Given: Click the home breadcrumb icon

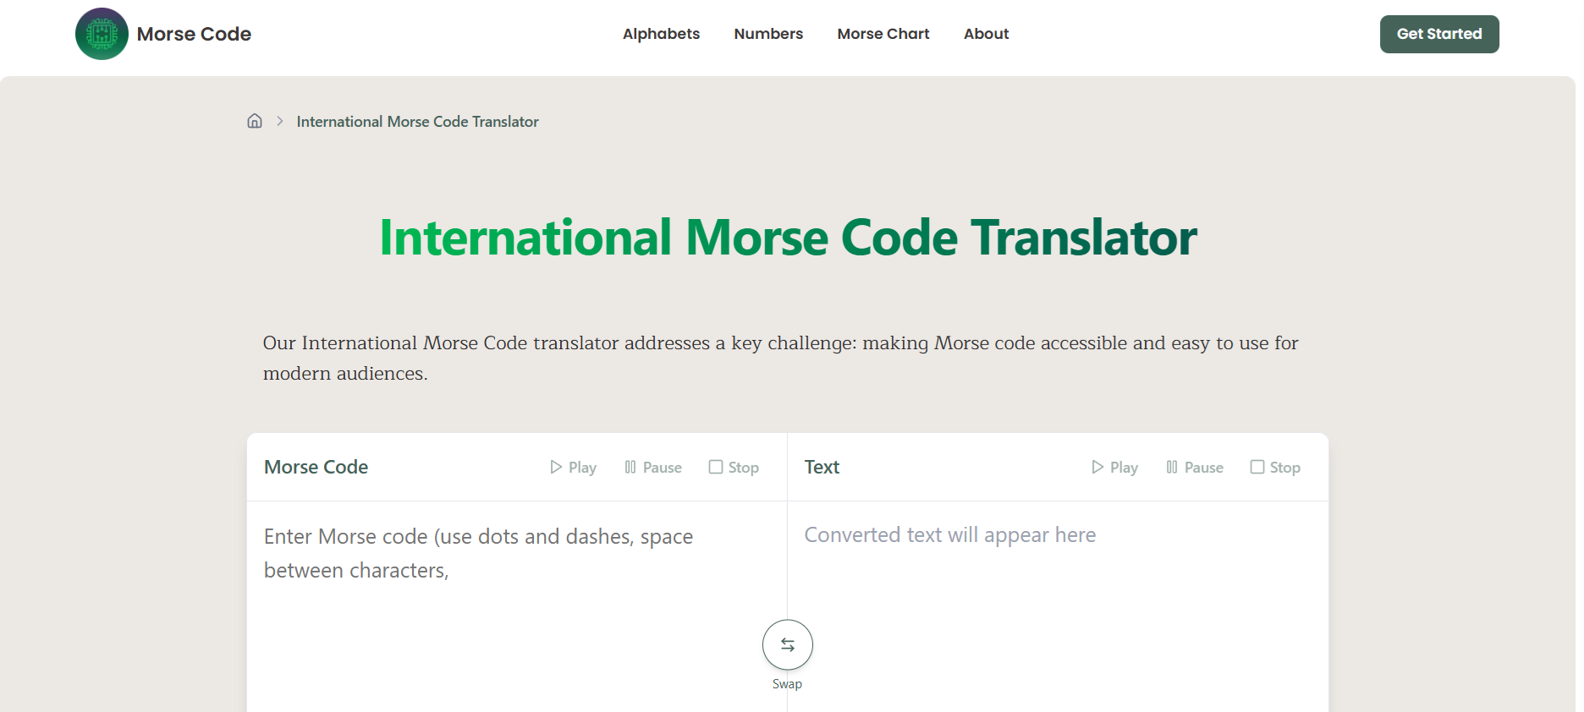Looking at the screenshot, I should point(255,121).
